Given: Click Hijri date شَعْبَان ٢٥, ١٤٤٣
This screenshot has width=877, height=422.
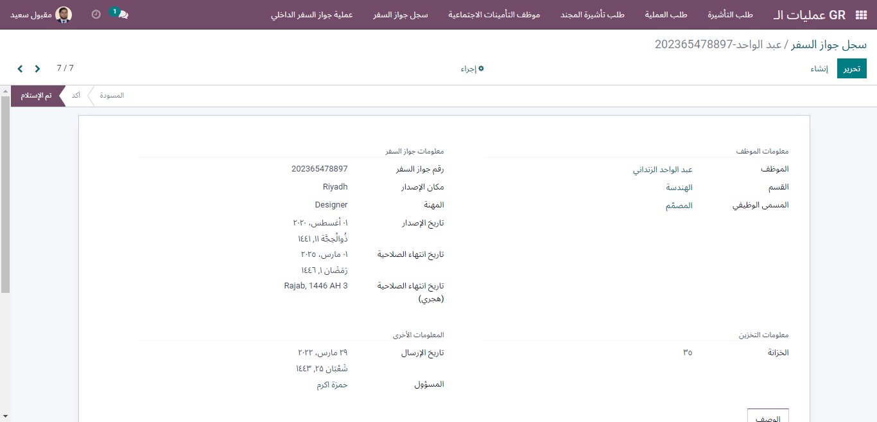Looking at the screenshot, I should click(322, 369).
